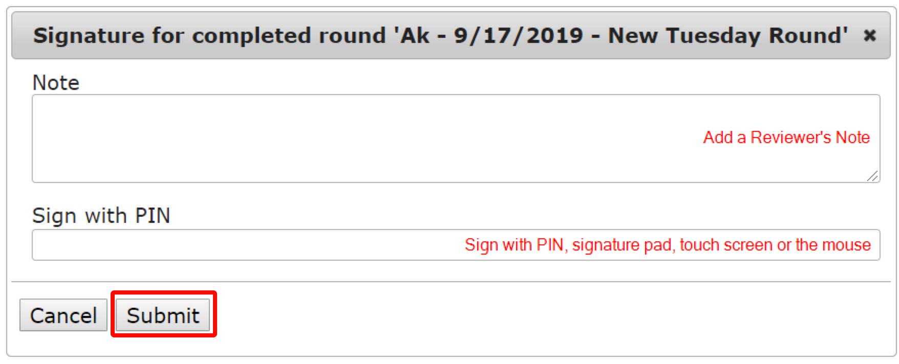Image resolution: width=899 pixels, height=364 pixels.
Task: Click the Sign with PIN label
Action: click(102, 215)
